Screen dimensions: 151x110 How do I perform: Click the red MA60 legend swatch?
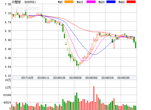(131, 2)
